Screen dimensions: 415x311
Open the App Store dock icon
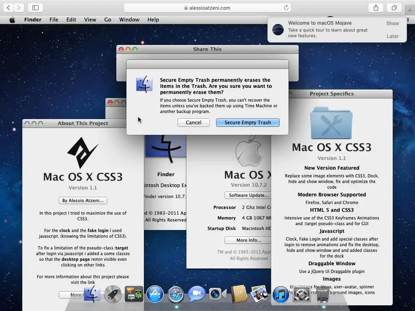pyautogui.click(x=155, y=294)
